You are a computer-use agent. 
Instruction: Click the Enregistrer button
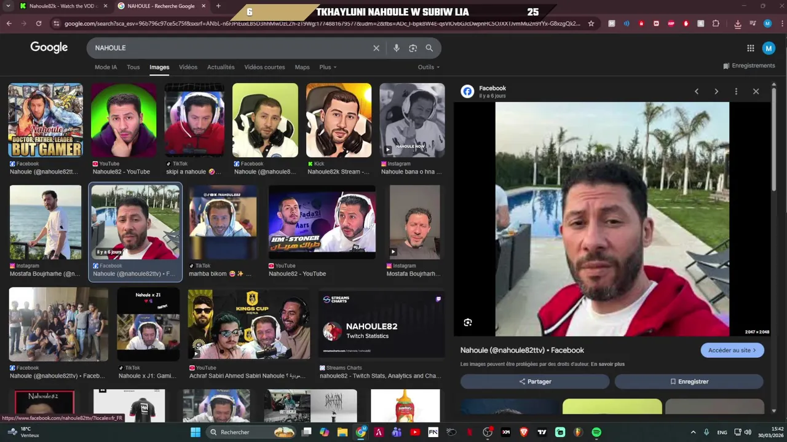[x=689, y=381]
